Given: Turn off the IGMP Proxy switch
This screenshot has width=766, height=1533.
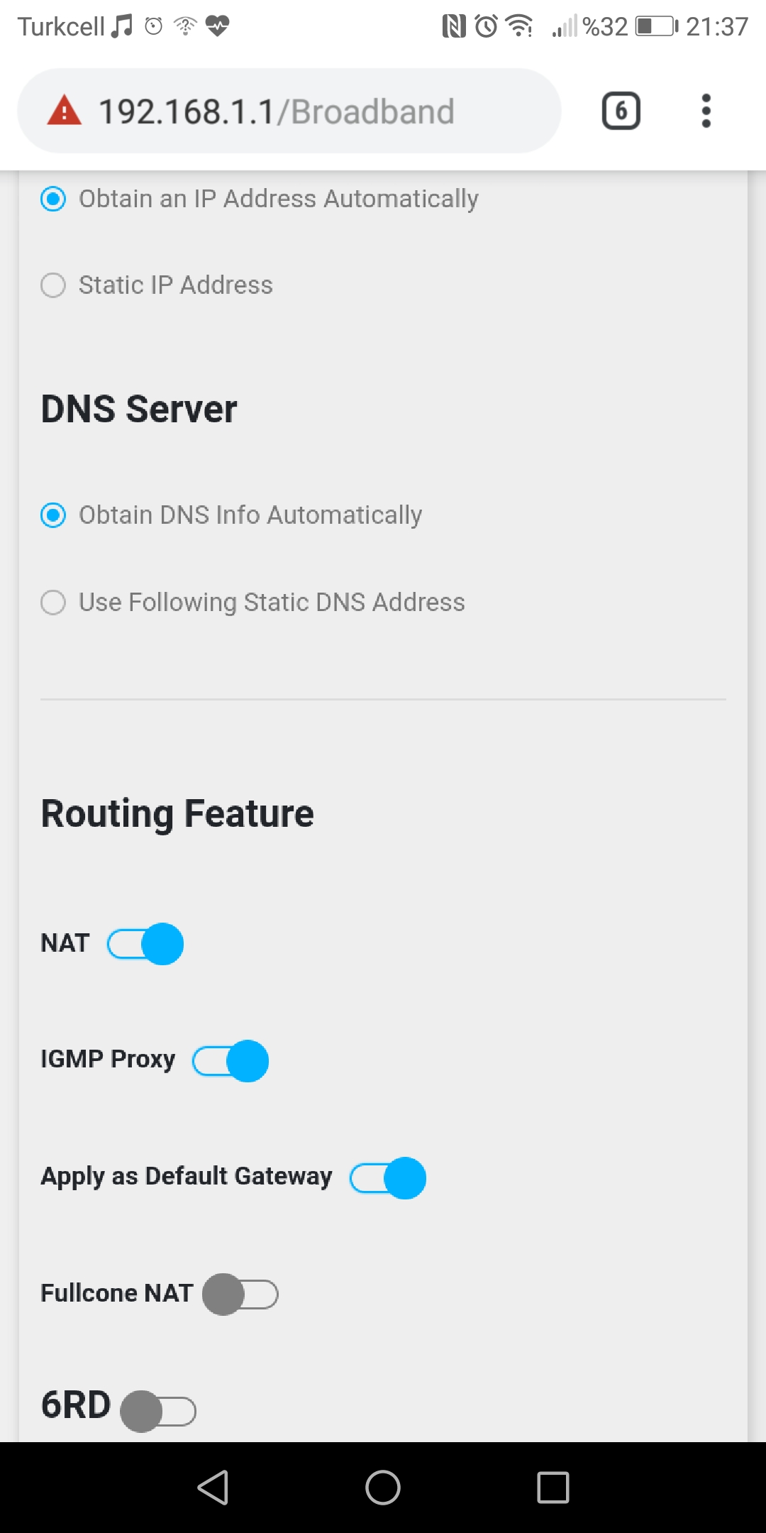Looking at the screenshot, I should pyautogui.click(x=231, y=1061).
